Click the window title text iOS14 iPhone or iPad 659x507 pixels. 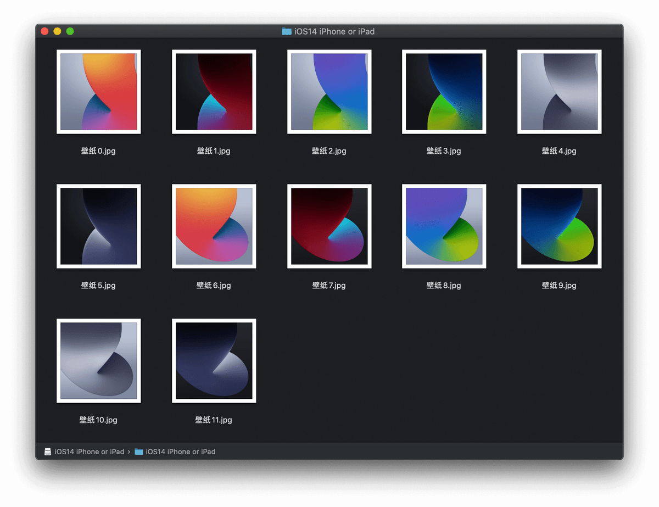334,31
